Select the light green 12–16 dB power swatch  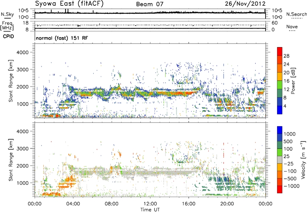(280, 85)
